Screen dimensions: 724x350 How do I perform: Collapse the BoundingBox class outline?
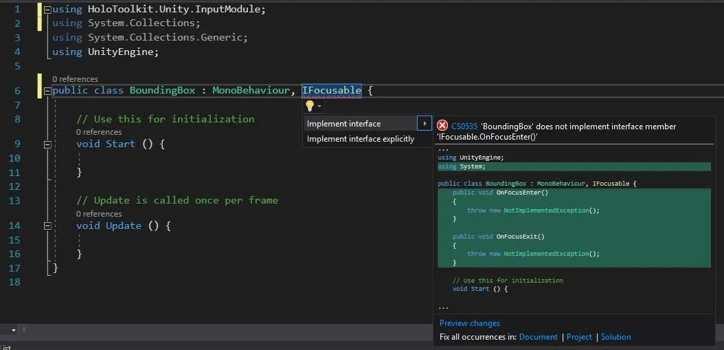(x=47, y=91)
